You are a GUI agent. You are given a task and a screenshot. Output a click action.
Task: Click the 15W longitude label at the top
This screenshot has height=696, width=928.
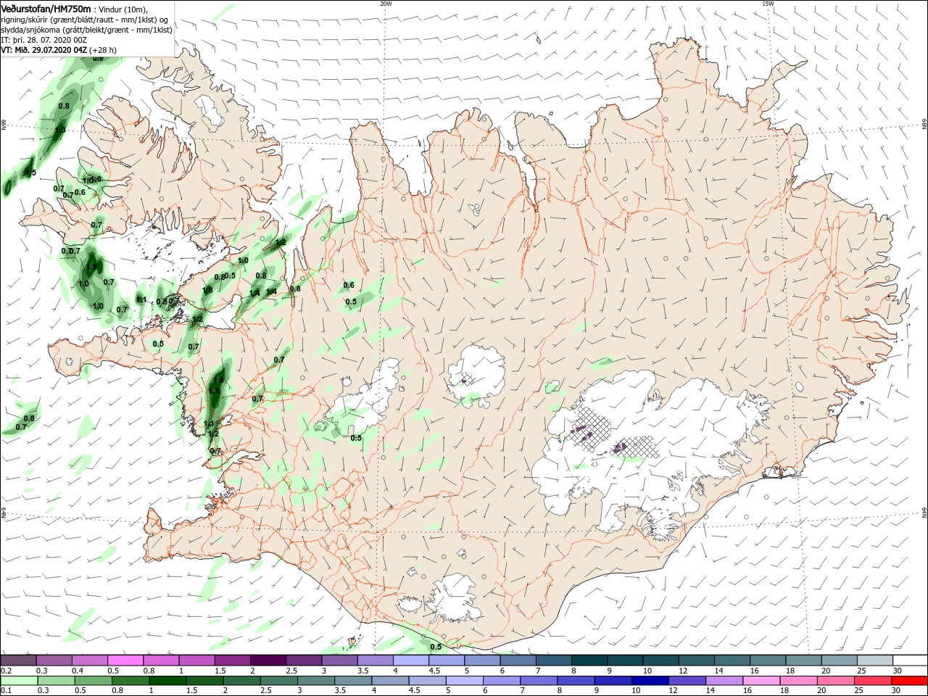click(768, 4)
